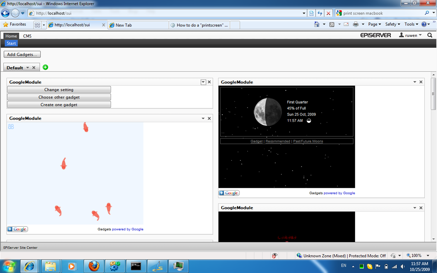Close the Default dashboard tab
This screenshot has width=437, height=273.
pos(34,68)
